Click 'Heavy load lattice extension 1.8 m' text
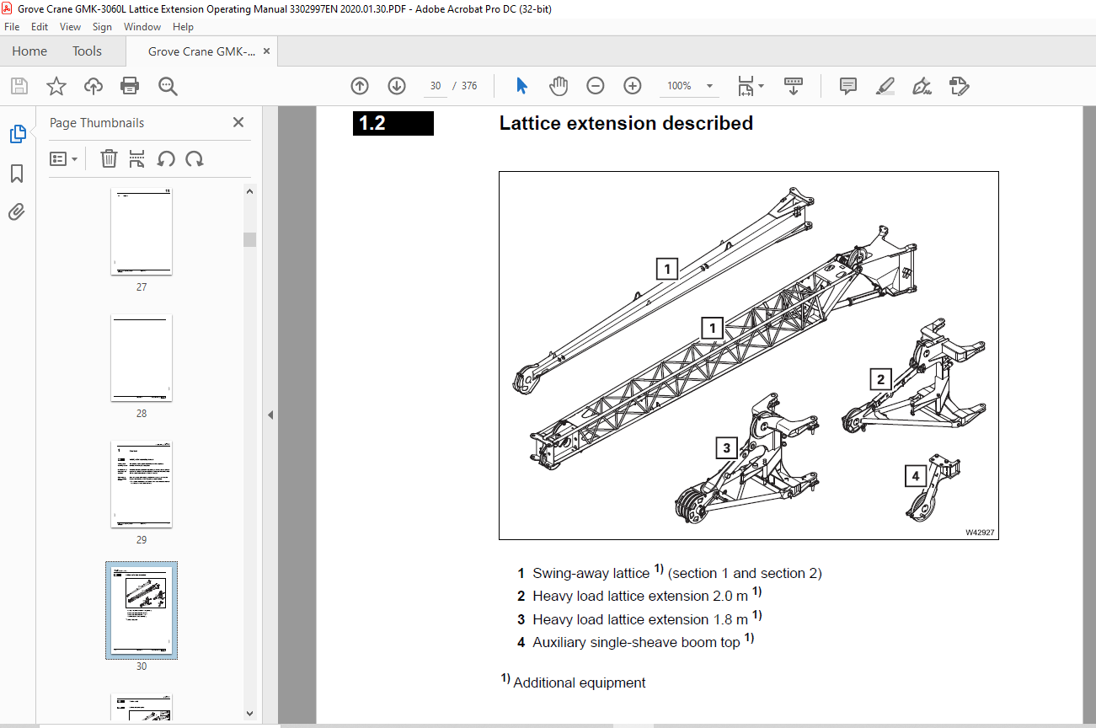Viewport: 1096px width, 728px height. pyautogui.click(x=640, y=619)
